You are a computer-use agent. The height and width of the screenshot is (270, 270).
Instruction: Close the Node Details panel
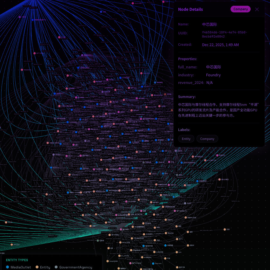[257, 9]
